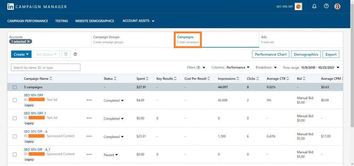Open the Columns: Performance dropdown
The image size is (354, 166).
pos(230,67)
